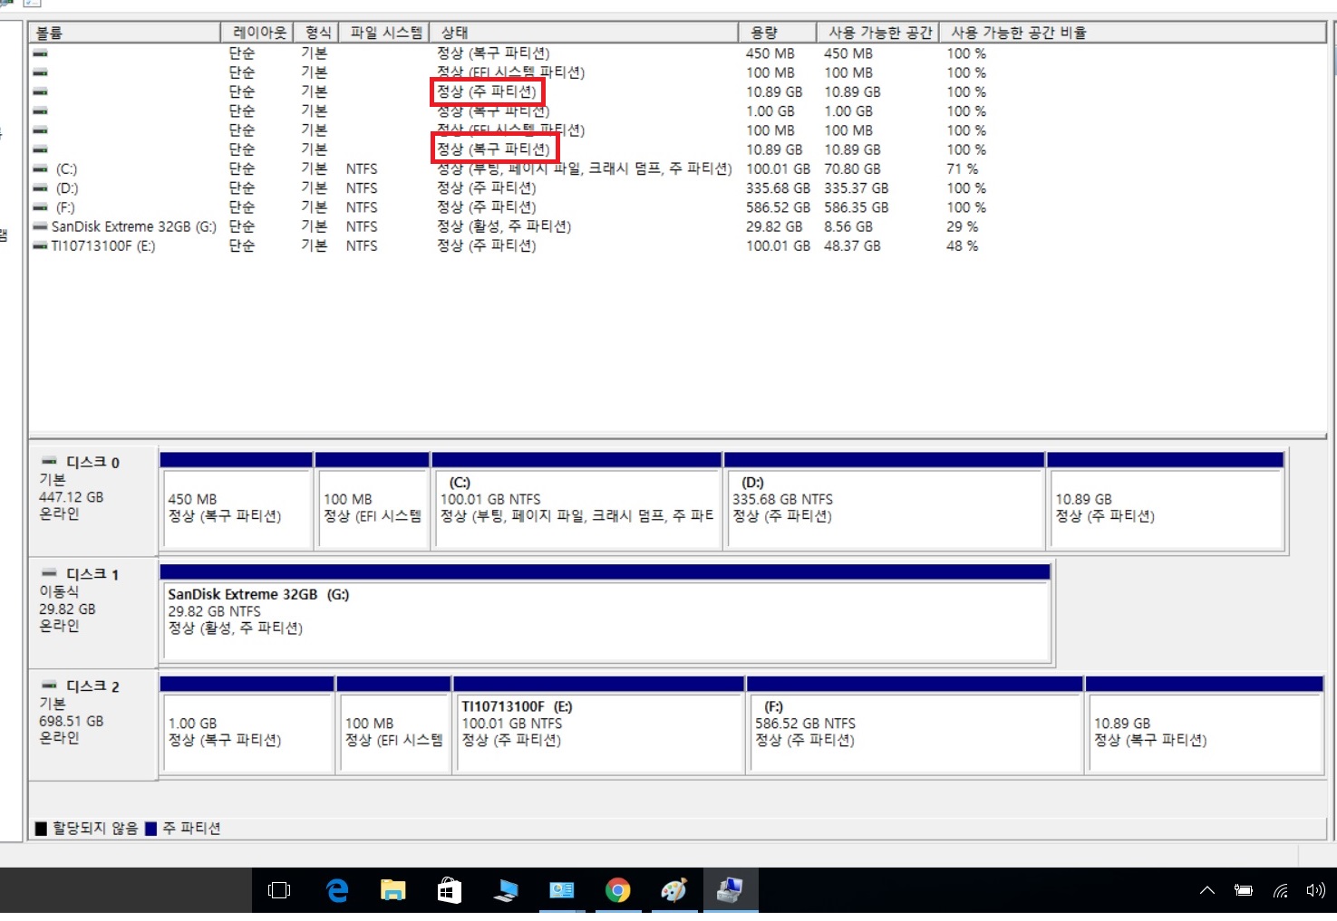The height and width of the screenshot is (921, 1337).
Task: Select the 100 MB EFI partition on Disk 0
Action: (x=372, y=501)
